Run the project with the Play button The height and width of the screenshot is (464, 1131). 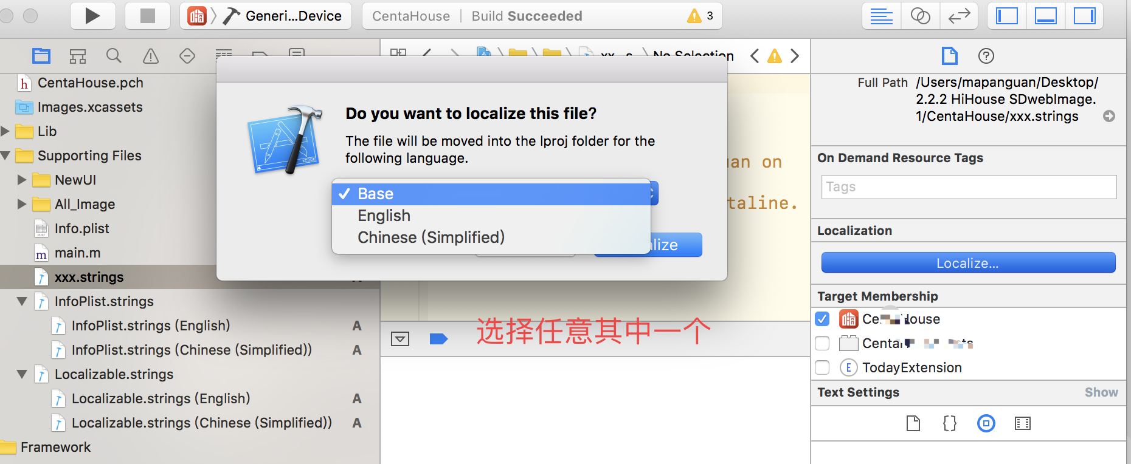click(x=92, y=16)
